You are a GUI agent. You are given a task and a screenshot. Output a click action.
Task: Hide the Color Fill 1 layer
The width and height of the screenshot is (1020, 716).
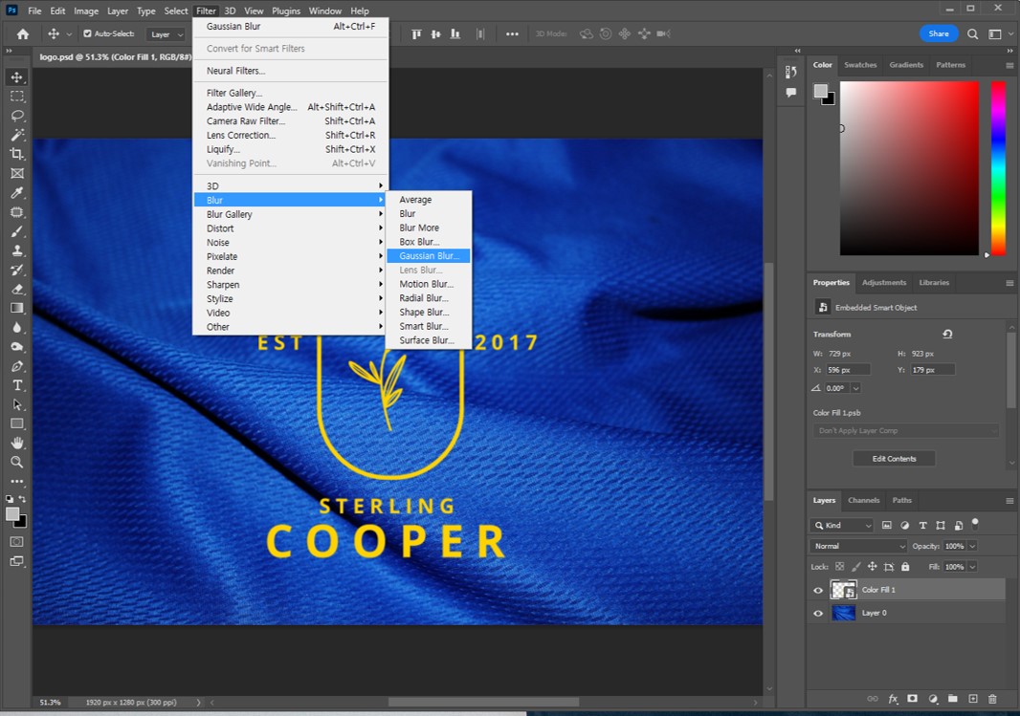point(818,590)
